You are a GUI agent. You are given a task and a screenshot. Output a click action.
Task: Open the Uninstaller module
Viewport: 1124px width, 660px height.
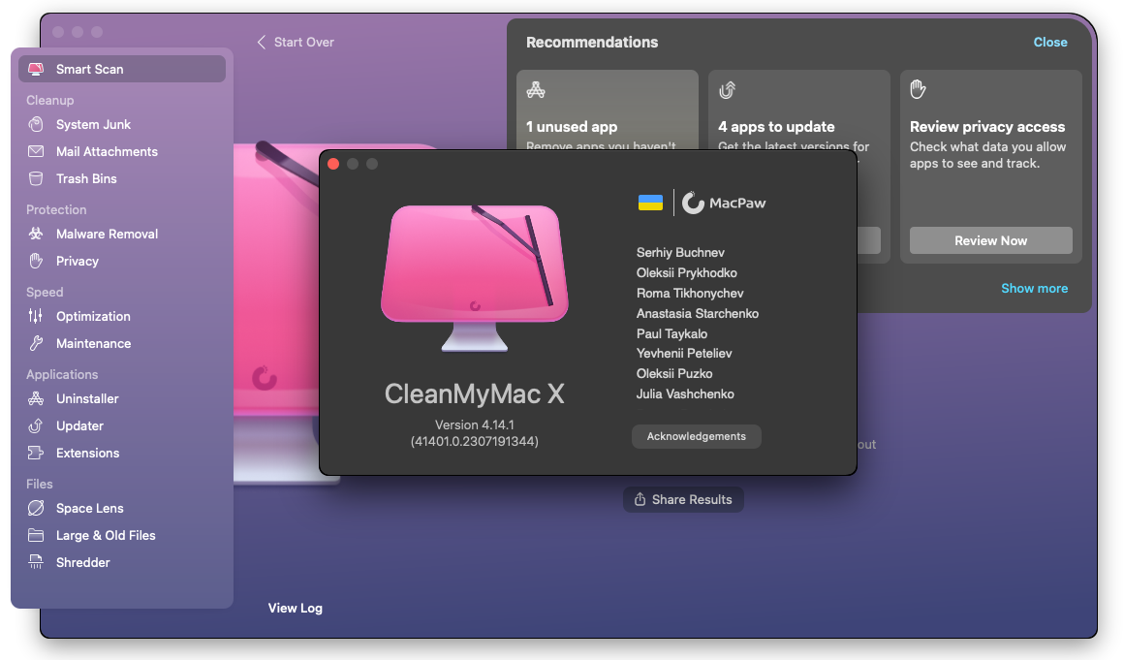click(87, 398)
